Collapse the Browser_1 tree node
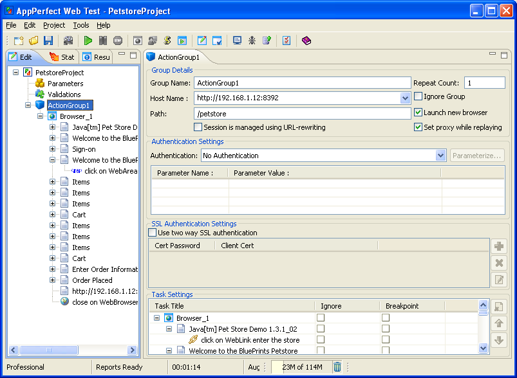Screen dimensions: 517x378 coord(41,116)
